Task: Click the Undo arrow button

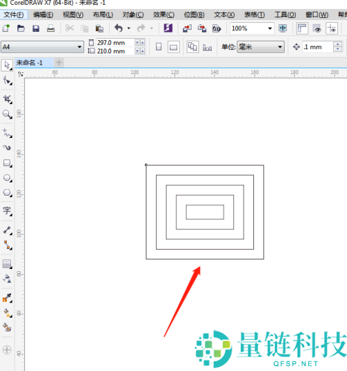Action: (119, 28)
